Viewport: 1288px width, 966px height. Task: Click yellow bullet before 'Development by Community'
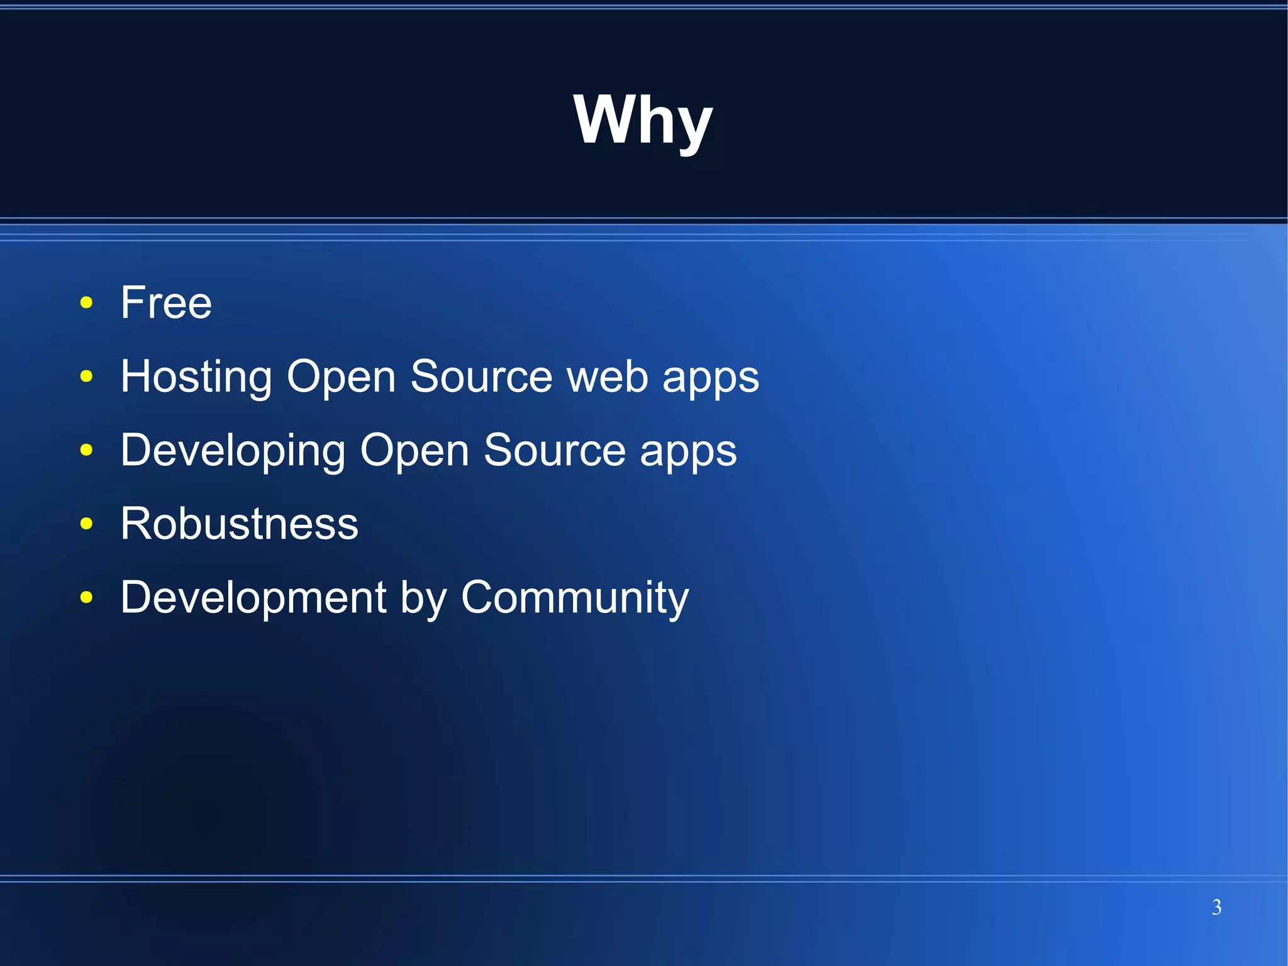(x=87, y=597)
